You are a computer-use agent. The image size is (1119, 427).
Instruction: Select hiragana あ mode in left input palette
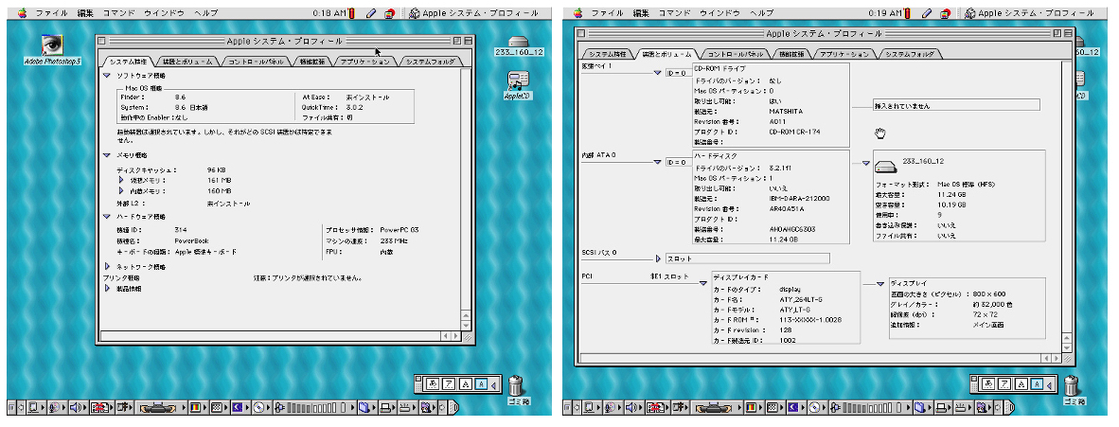click(x=431, y=384)
